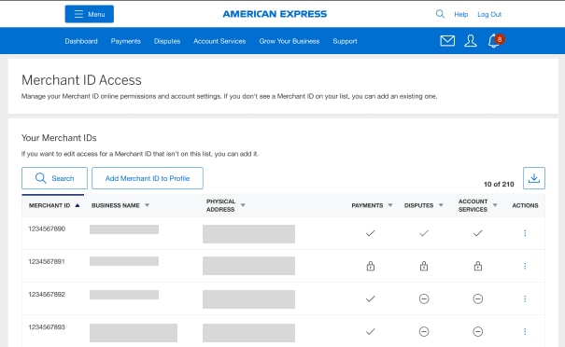
Task: Open the Account Services column filter arrow
Action: tap(495, 205)
